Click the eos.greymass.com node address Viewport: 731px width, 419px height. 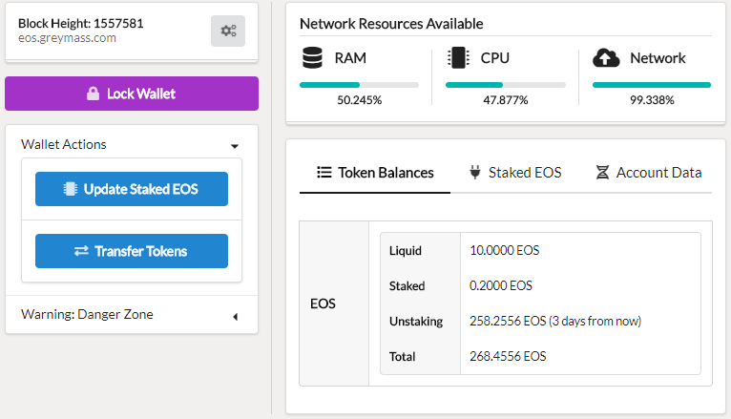pyautogui.click(x=67, y=38)
